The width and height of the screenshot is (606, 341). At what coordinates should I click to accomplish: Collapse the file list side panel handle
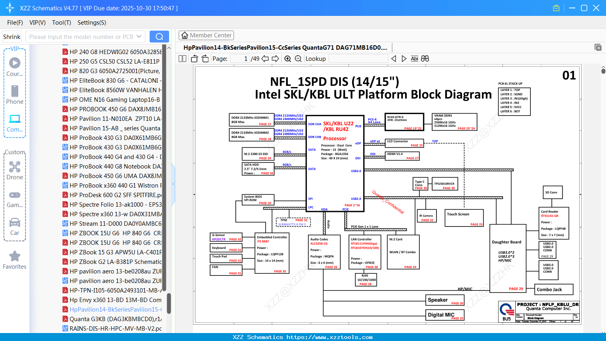coord(173,184)
